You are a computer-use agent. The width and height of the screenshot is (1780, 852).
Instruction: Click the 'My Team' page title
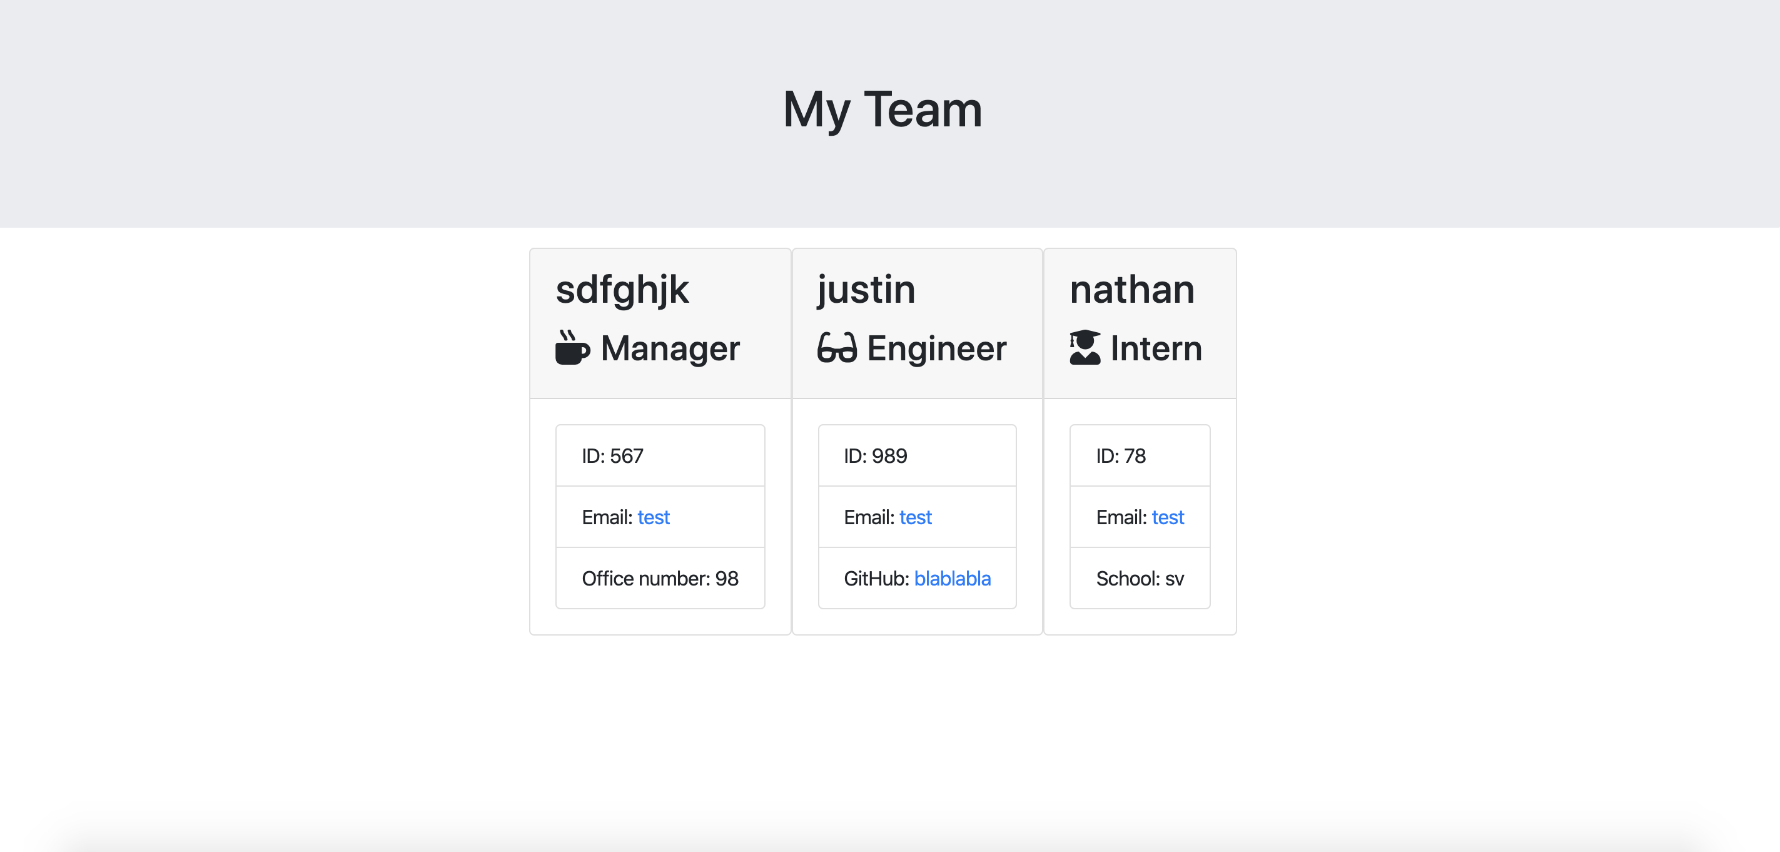point(882,109)
